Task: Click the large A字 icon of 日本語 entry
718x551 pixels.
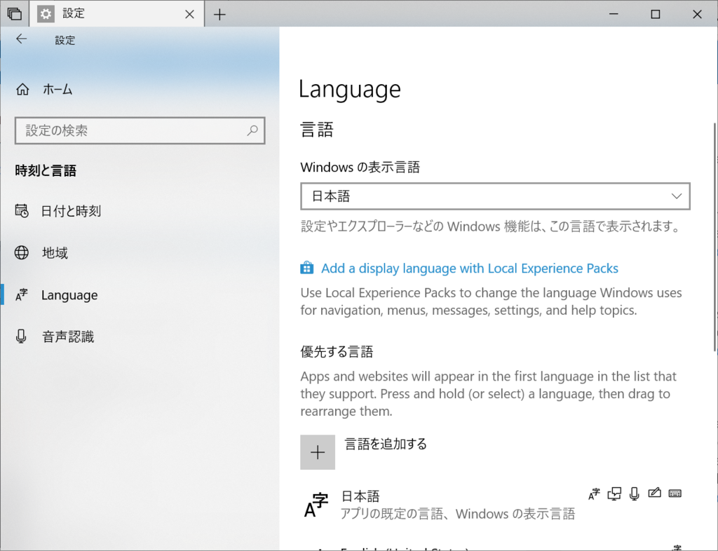Action: pos(316,505)
